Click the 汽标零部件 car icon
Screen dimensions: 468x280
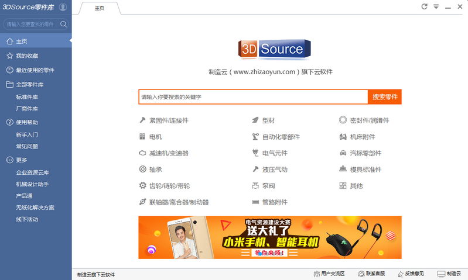343,153
